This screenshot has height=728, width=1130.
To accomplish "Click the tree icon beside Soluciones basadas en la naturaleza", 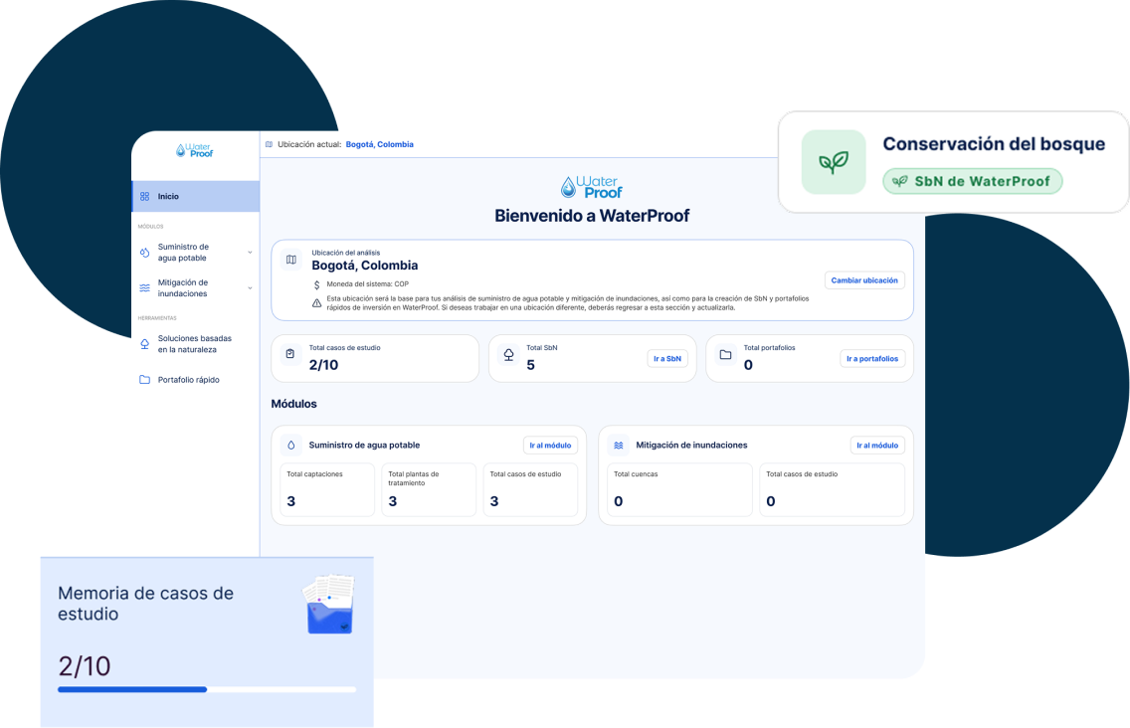I will [145, 344].
